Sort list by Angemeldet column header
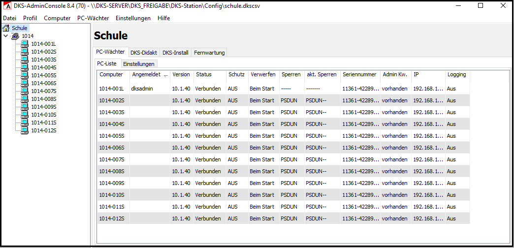The width and height of the screenshot is (514, 248). (146, 75)
